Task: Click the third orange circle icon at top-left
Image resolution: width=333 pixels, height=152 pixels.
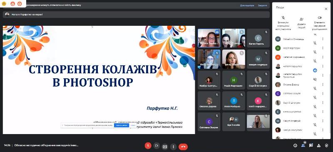Action: click(20, 4)
